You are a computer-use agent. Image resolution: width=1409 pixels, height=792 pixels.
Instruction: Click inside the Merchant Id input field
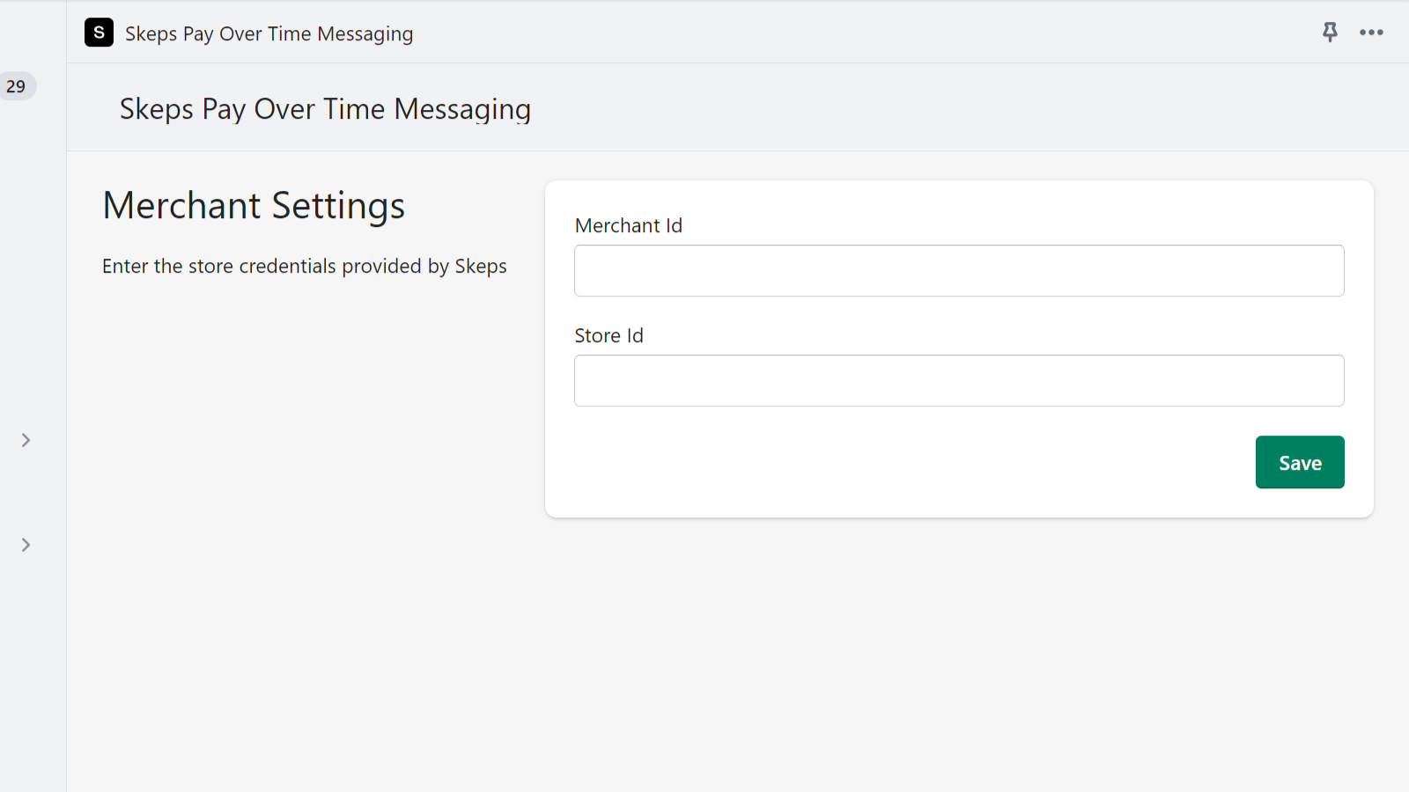click(x=959, y=270)
